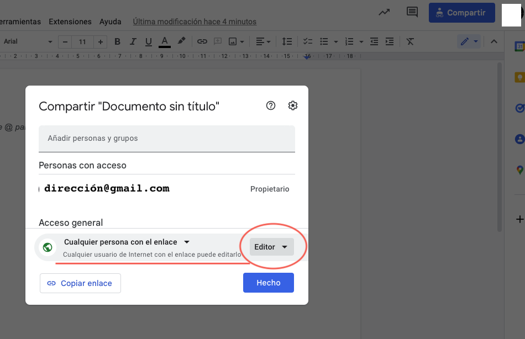The width and height of the screenshot is (525, 339).
Task: Open the Ayuda menu
Action: click(x=110, y=22)
